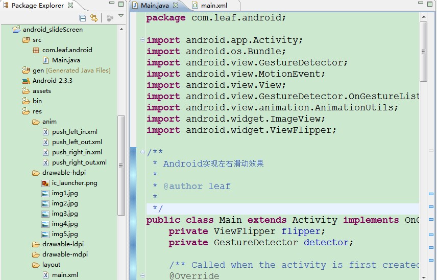
Task: Close the Main.java editor tab
Action: pos(175,6)
